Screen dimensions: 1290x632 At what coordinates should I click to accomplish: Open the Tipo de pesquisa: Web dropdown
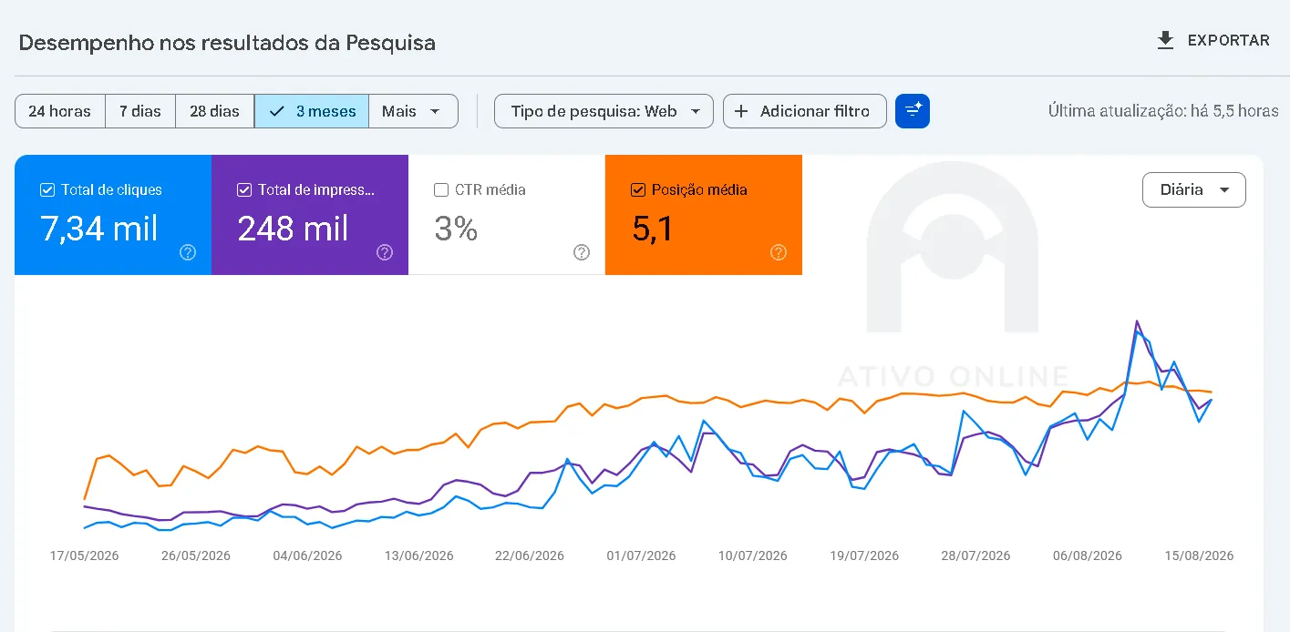[x=604, y=111]
